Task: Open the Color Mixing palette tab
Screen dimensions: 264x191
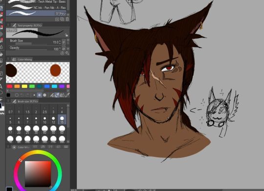Action: coord(22,60)
